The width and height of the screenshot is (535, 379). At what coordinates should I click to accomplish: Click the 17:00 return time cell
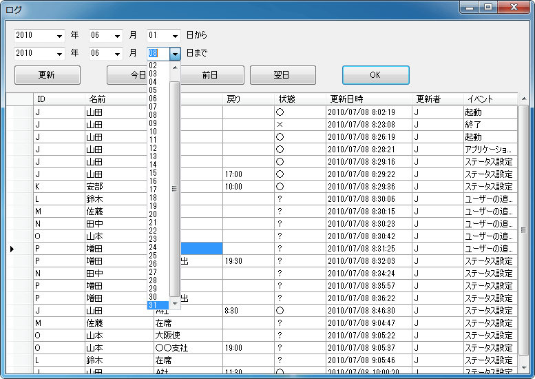click(x=249, y=174)
